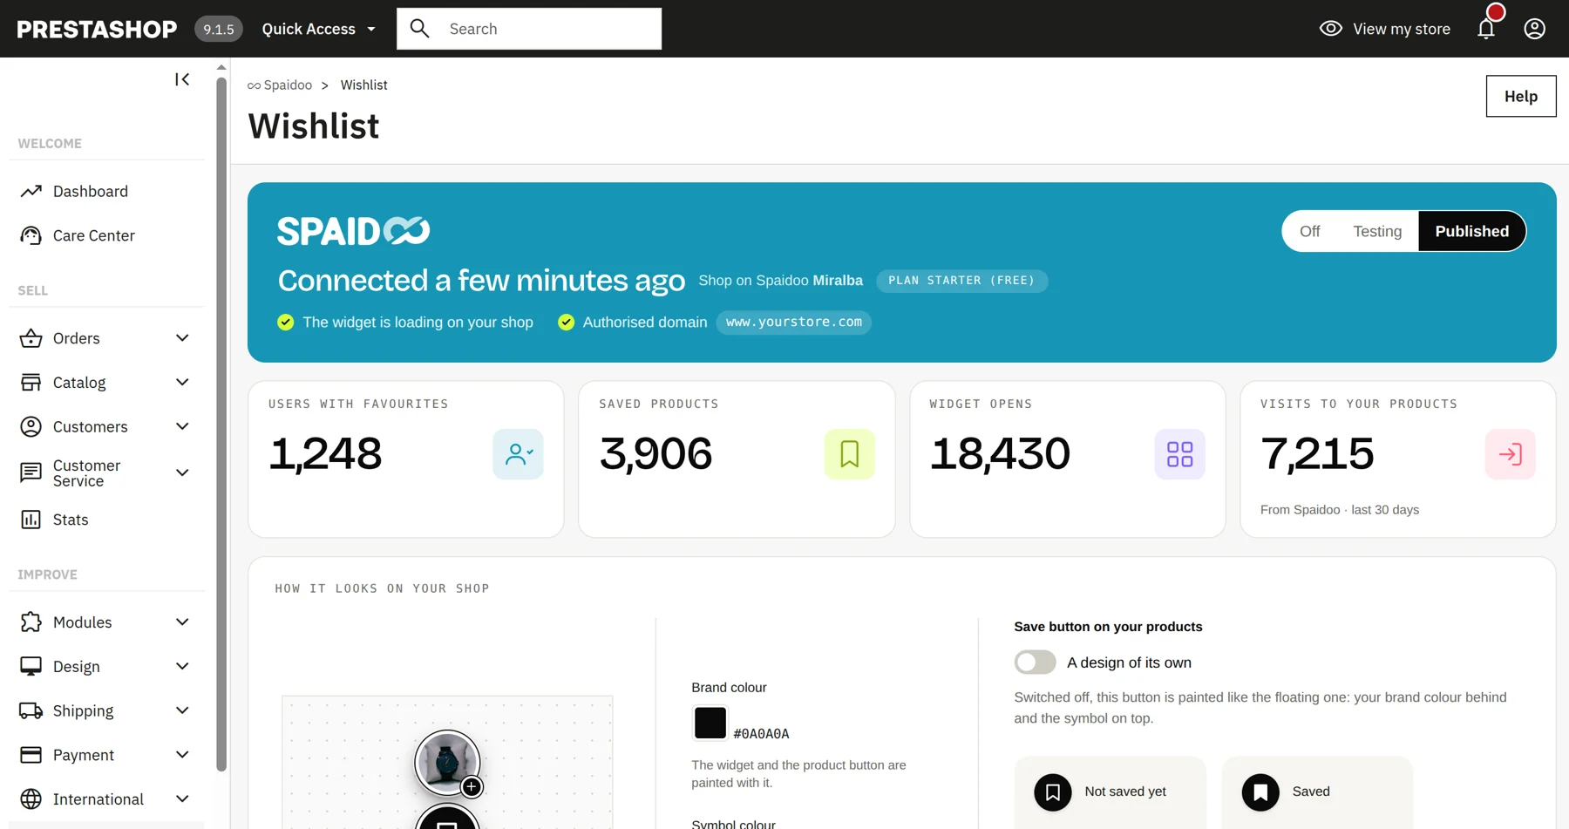Toggle A design of its own switch
This screenshot has width=1569, height=829.
point(1035,663)
